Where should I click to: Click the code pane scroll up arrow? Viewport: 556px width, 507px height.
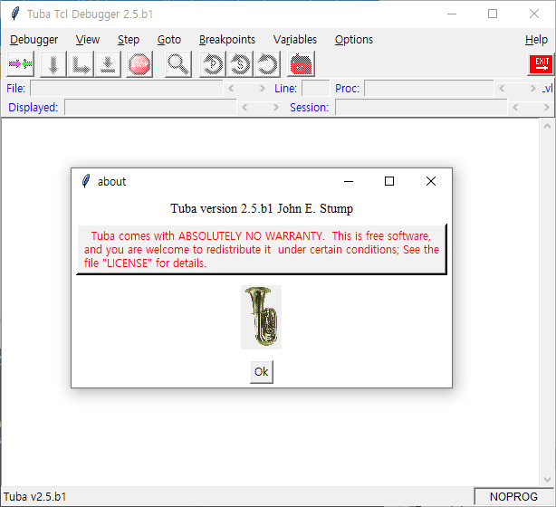(x=547, y=126)
